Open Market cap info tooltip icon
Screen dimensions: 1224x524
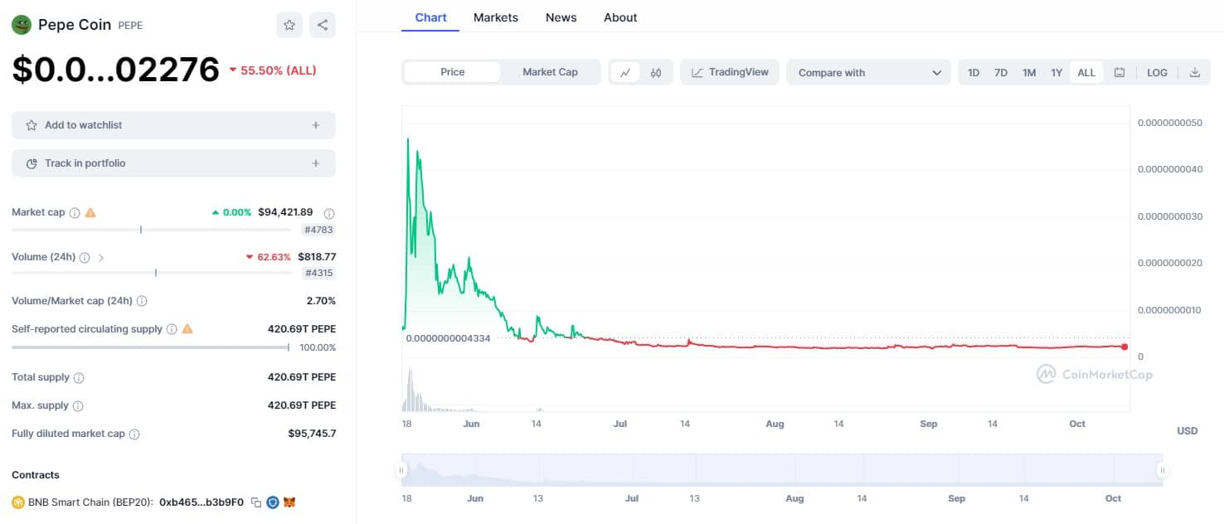[75, 213]
